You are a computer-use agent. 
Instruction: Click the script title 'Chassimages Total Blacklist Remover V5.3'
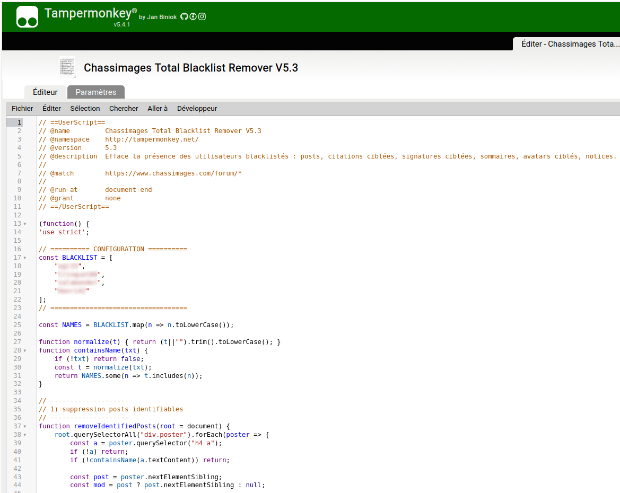point(191,68)
